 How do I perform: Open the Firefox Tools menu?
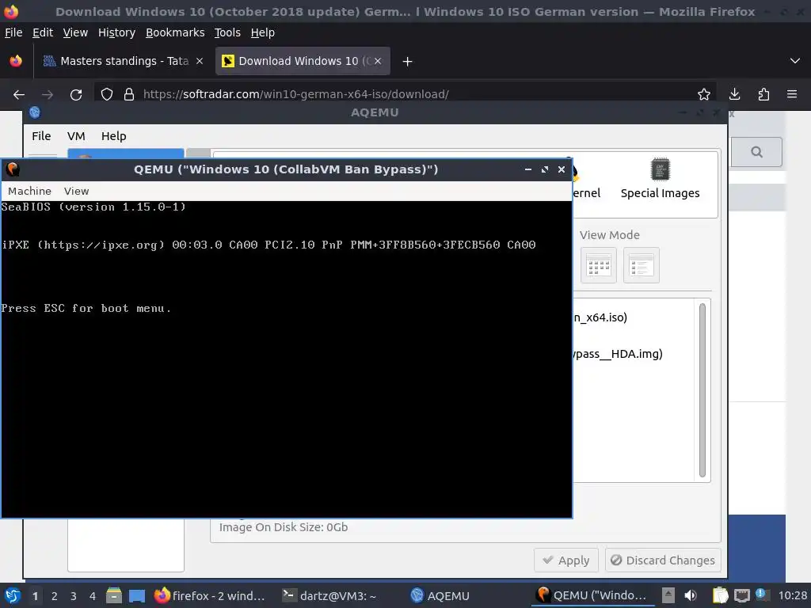pos(227,32)
